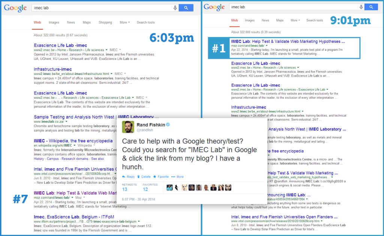Click the microphone voice search icon in 6:03pm window
The width and height of the screenshot is (384, 236).
tap(175, 8)
